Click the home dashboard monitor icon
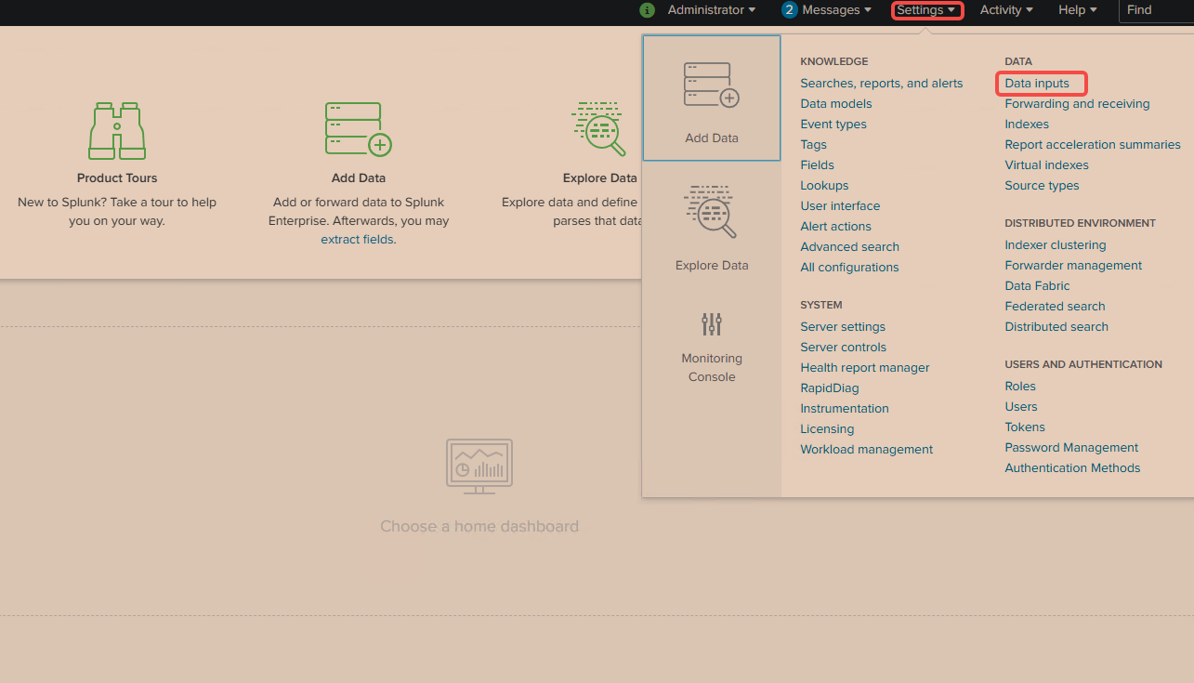This screenshot has height=683, width=1194. (479, 466)
